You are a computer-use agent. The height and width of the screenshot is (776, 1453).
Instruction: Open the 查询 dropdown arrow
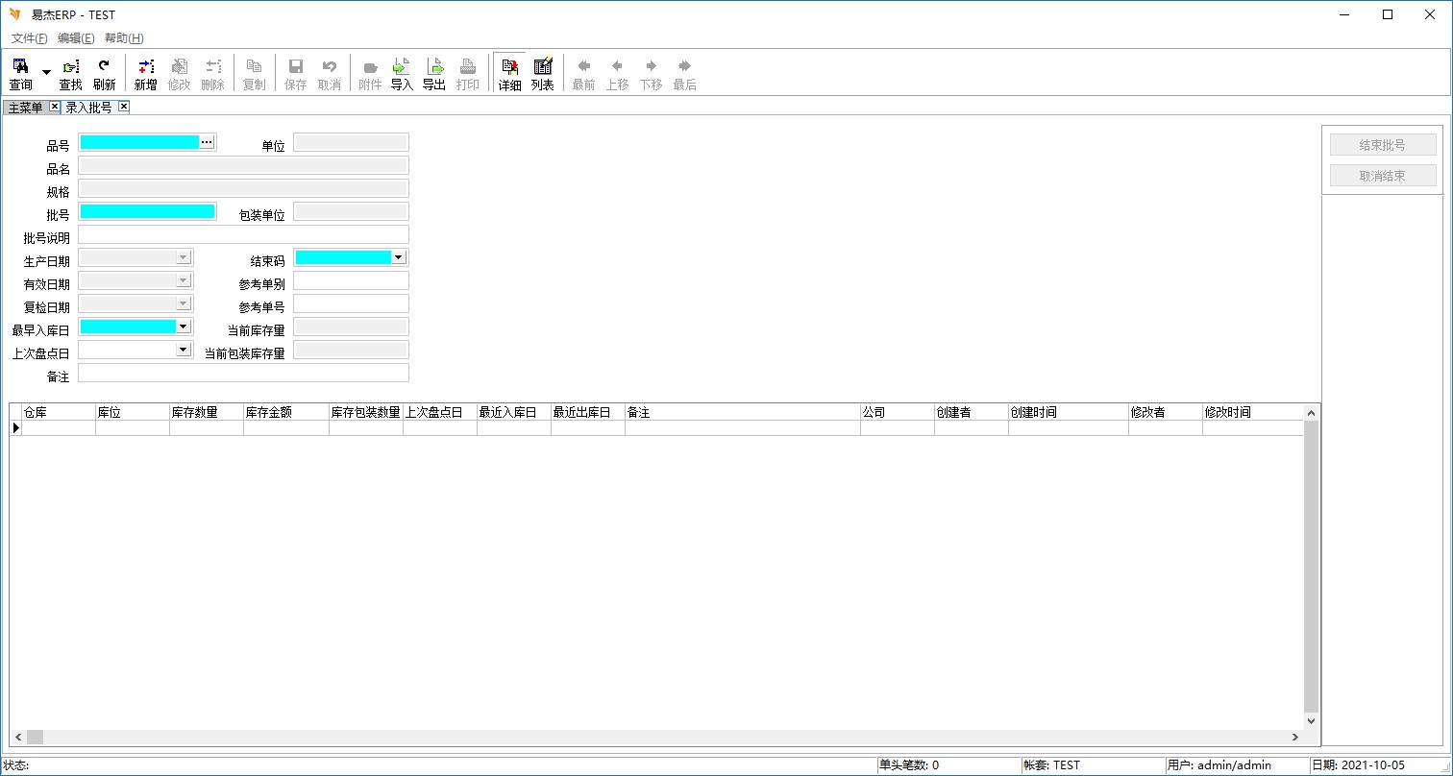[x=46, y=73]
